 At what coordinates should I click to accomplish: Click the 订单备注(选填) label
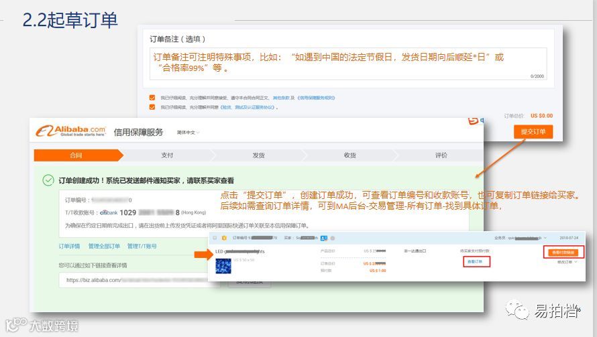point(178,39)
